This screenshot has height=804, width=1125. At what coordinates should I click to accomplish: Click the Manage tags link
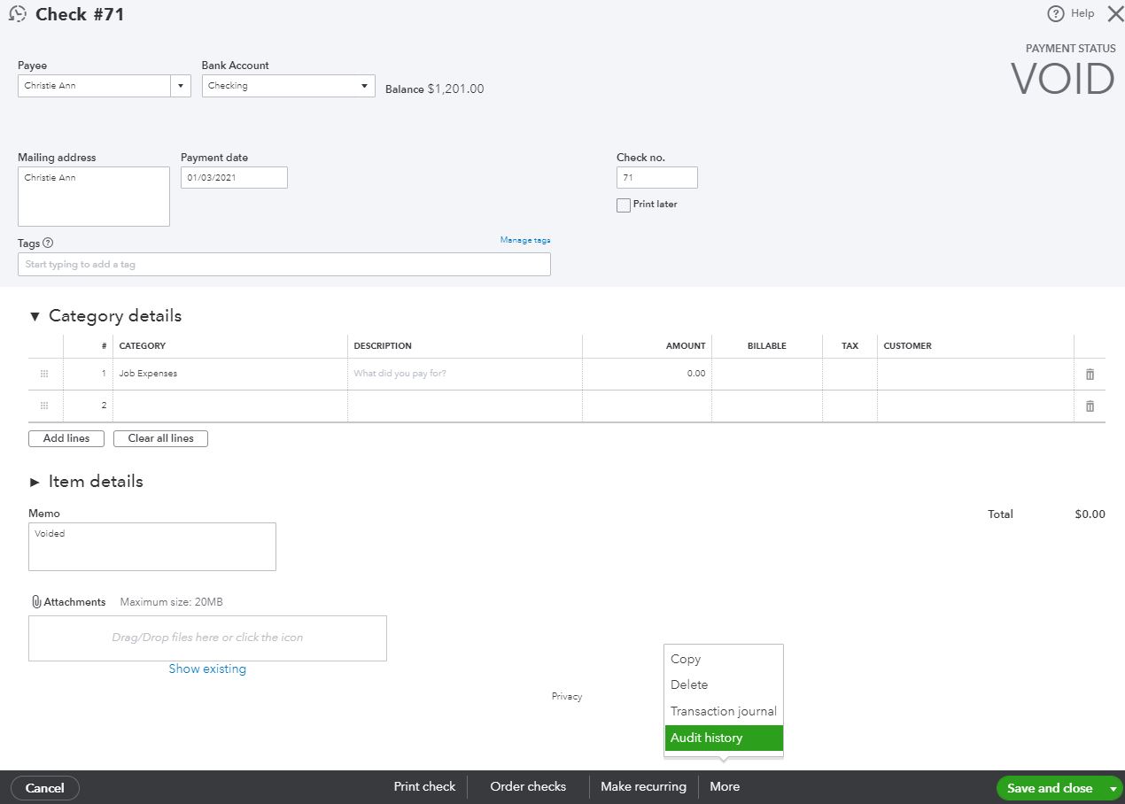pyautogui.click(x=524, y=240)
